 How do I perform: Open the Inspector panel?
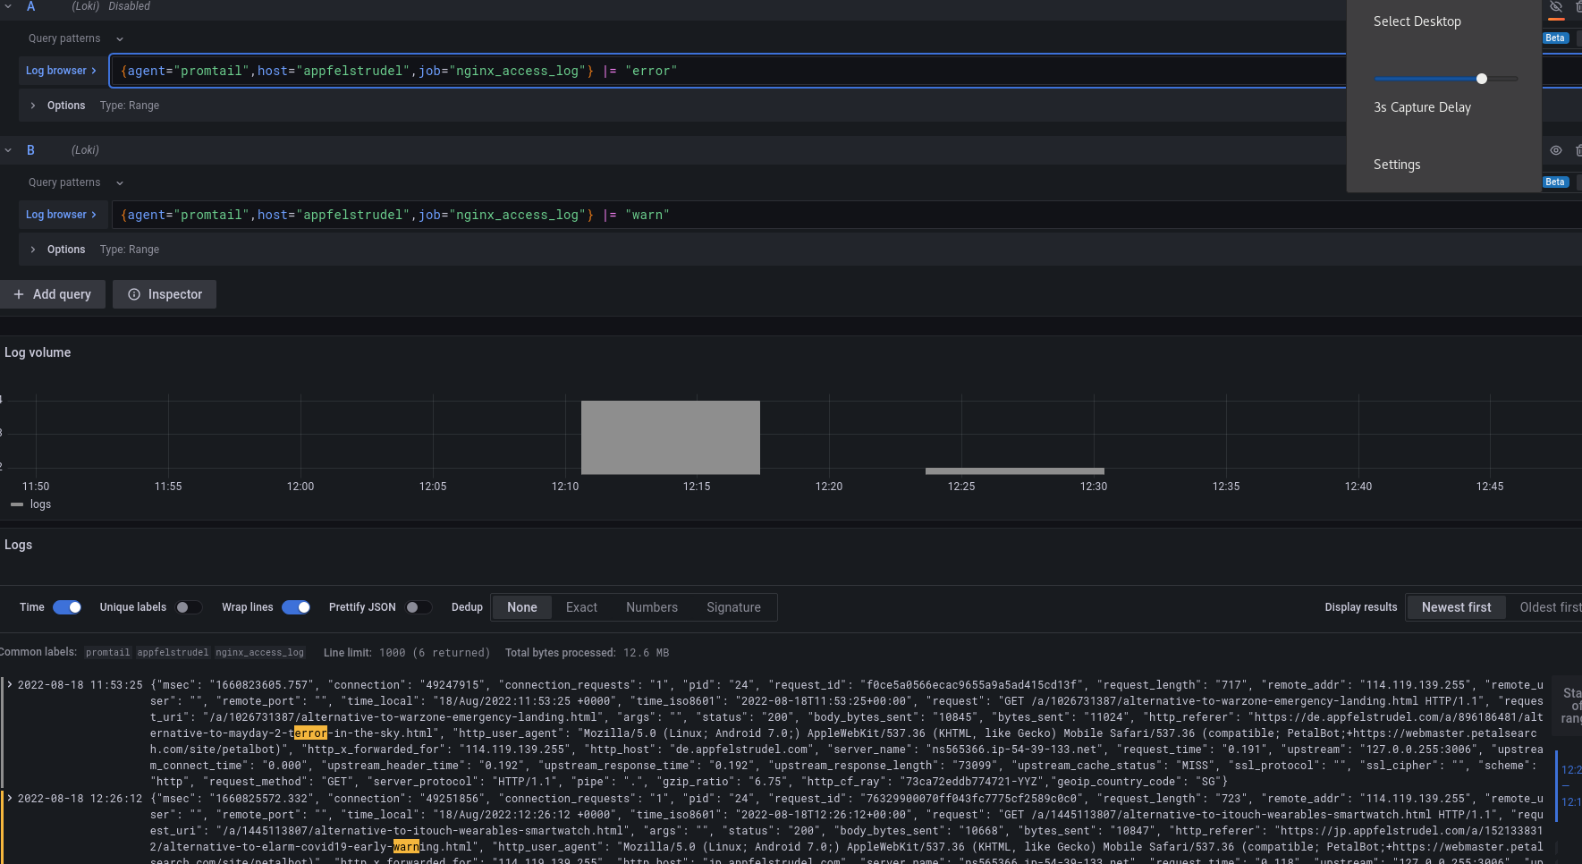(164, 293)
